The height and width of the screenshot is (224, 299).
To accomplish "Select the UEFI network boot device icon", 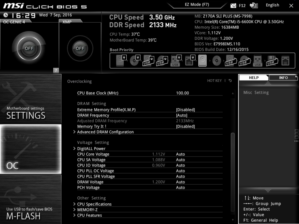I will tap(190, 60).
